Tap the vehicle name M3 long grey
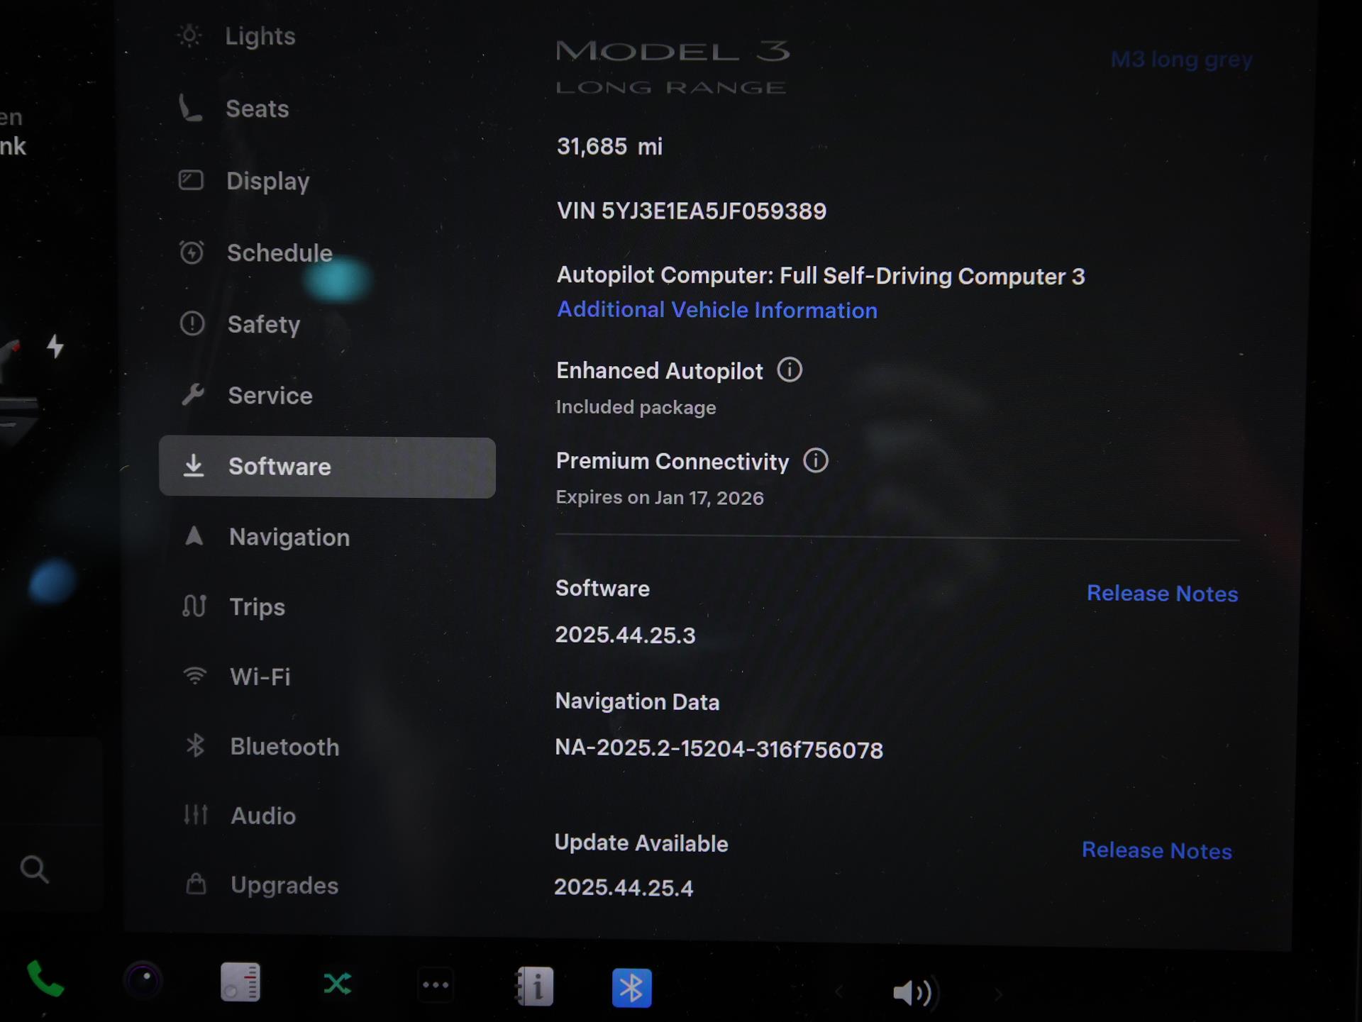Screen dimensions: 1362x1022 pos(1181,60)
